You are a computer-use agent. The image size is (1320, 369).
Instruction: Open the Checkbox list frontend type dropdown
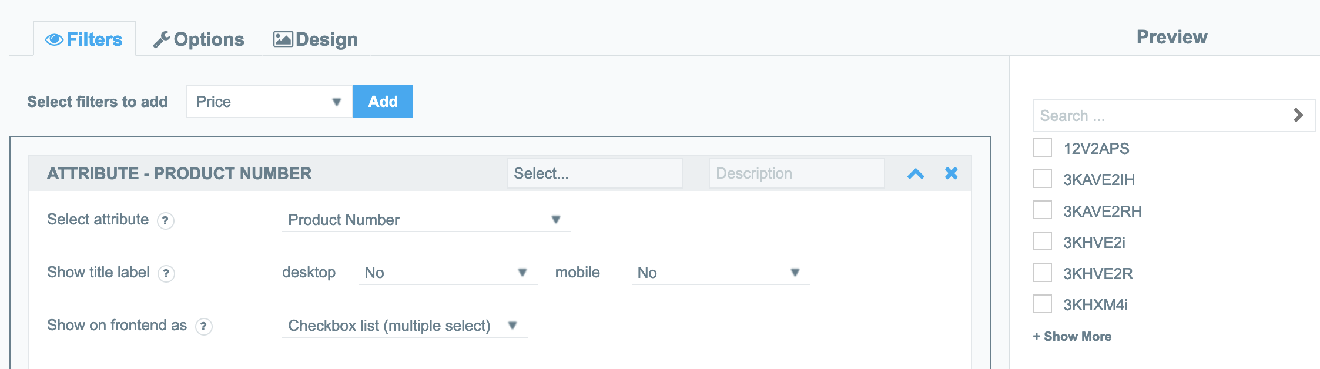click(x=404, y=326)
